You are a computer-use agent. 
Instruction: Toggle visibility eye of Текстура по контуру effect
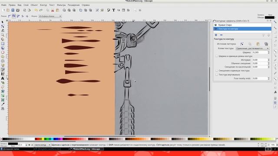click(x=215, y=29)
